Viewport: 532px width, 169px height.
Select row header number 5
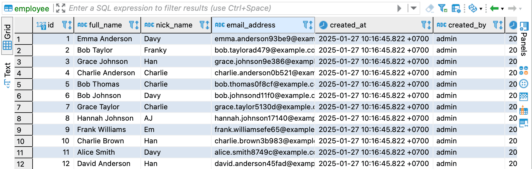pyautogui.click(x=23, y=84)
